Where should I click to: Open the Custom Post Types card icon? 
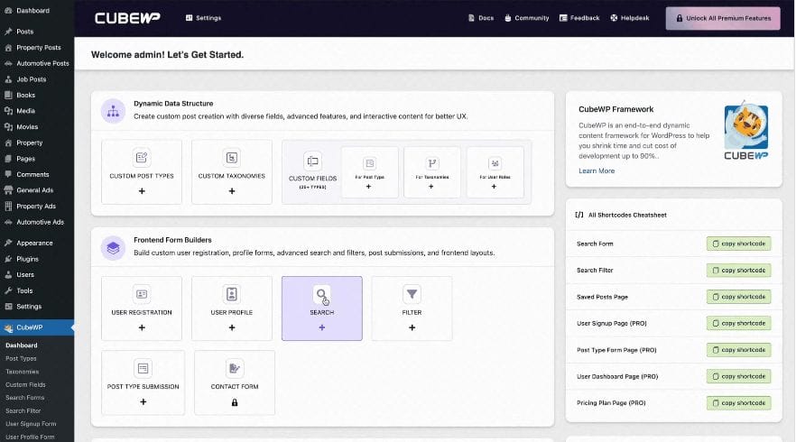pyautogui.click(x=141, y=157)
